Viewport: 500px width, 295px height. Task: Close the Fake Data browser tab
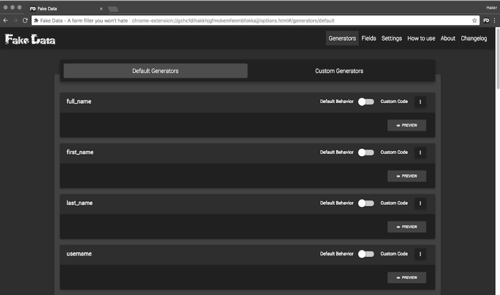click(x=101, y=9)
